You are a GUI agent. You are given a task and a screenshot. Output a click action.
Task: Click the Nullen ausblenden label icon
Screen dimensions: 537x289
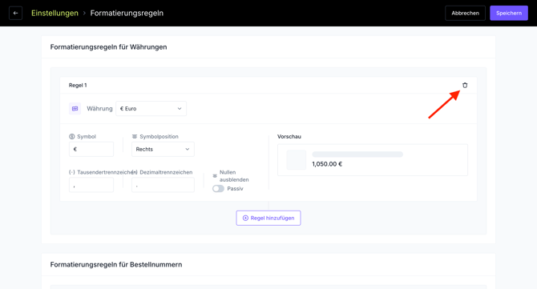[x=215, y=176]
